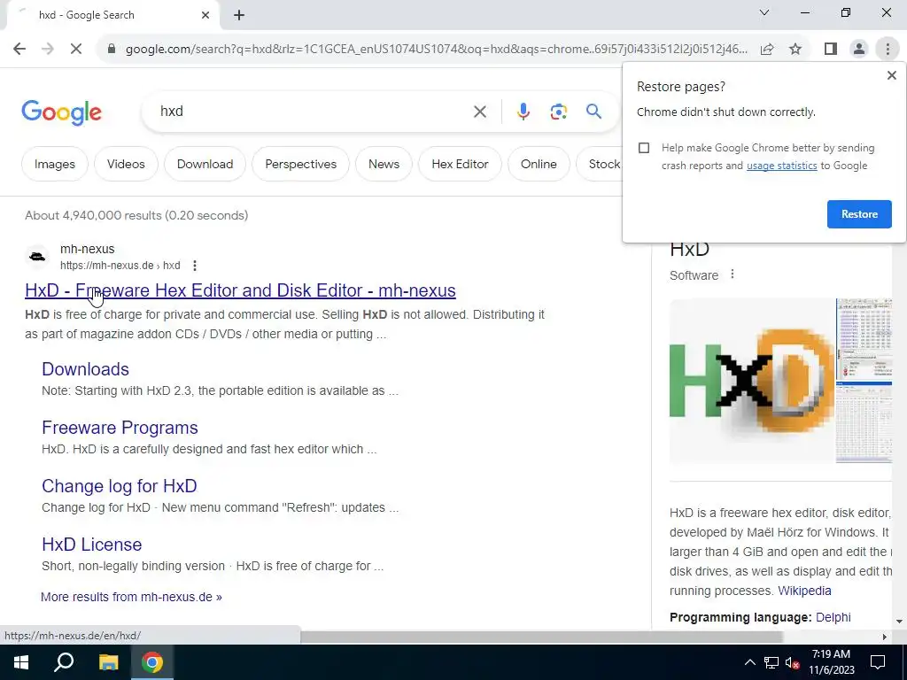Image resolution: width=907 pixels, height=680 pixels.
Task: Open Windows Start menu
Action: click(21, 662)
